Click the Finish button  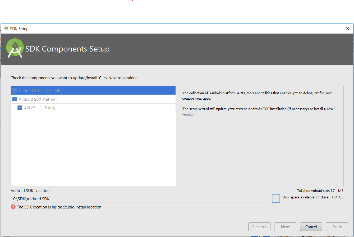(x=337, y=227)
